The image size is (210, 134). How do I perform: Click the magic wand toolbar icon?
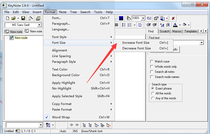pyautogui.click(x=31, y=18)
